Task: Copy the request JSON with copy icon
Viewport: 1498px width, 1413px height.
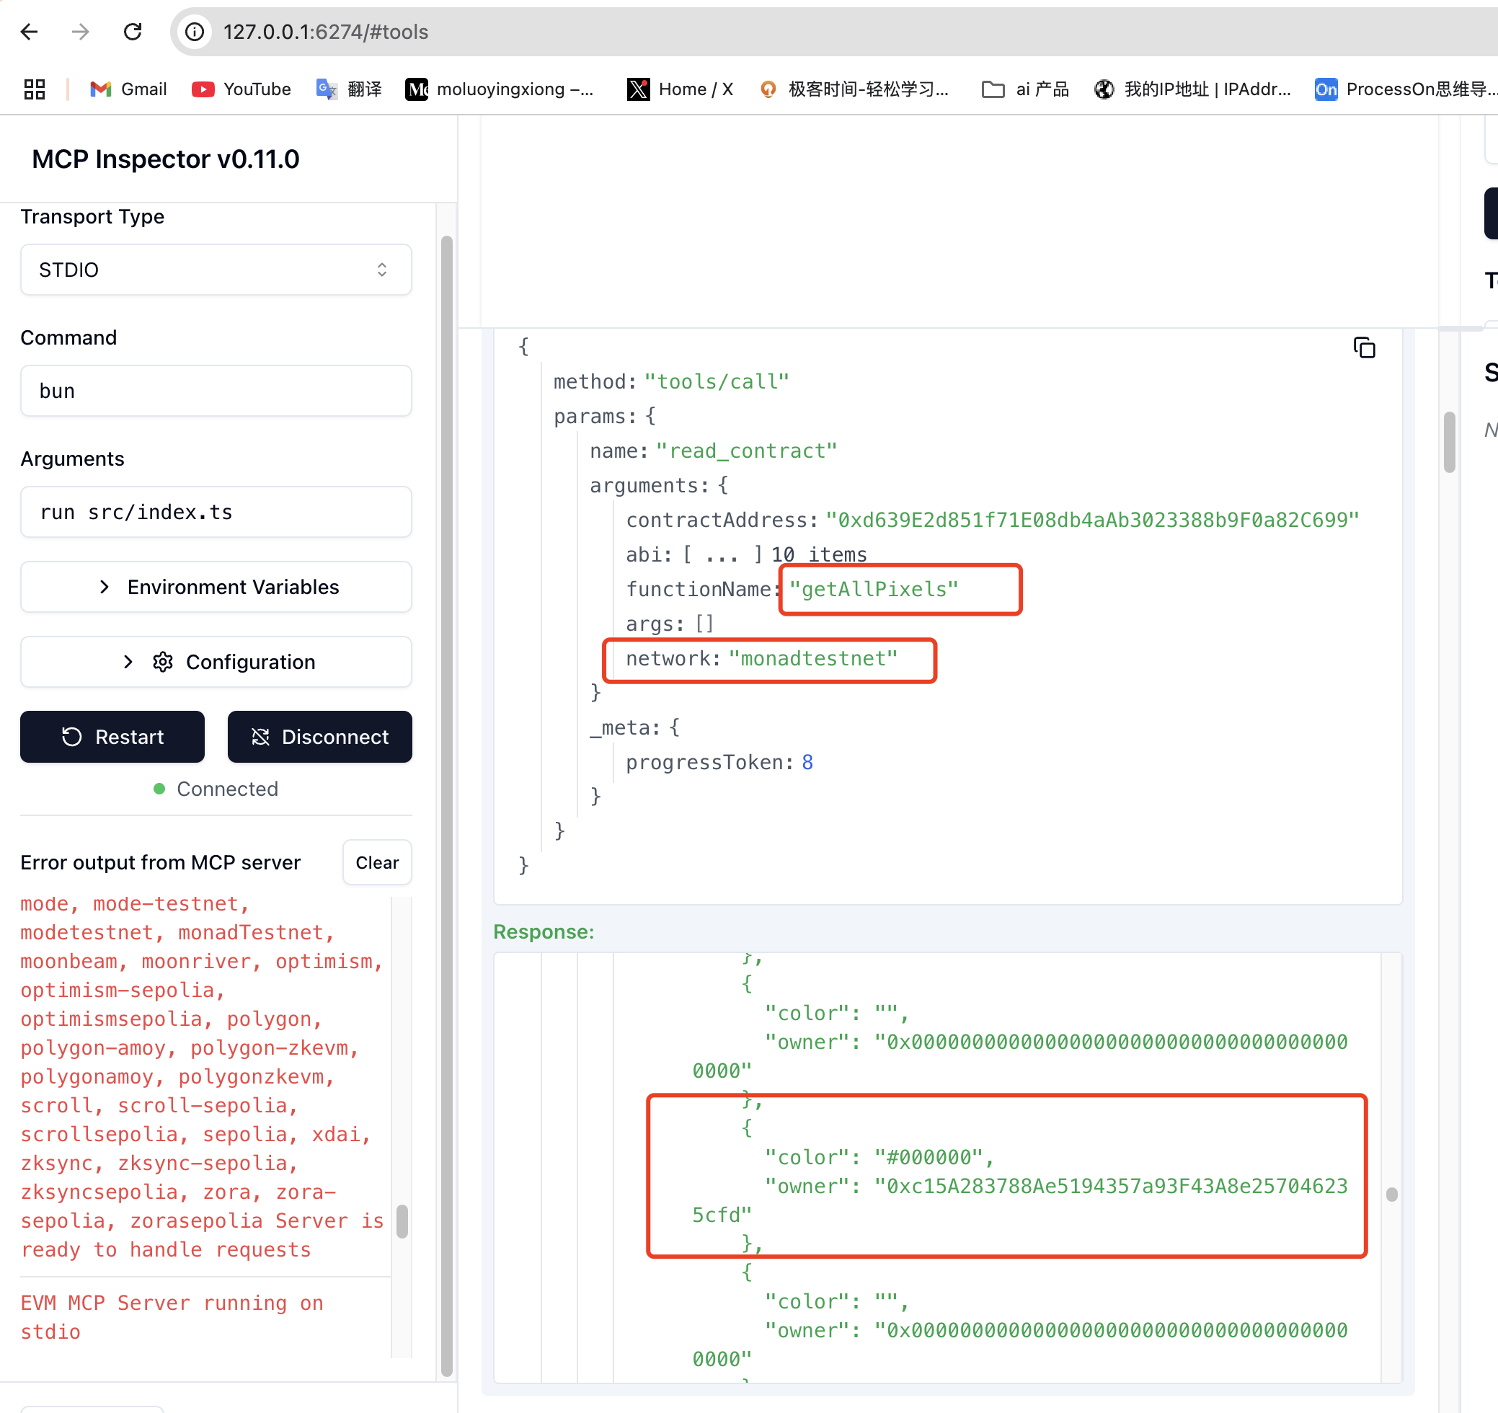Action: (1364, 347)
